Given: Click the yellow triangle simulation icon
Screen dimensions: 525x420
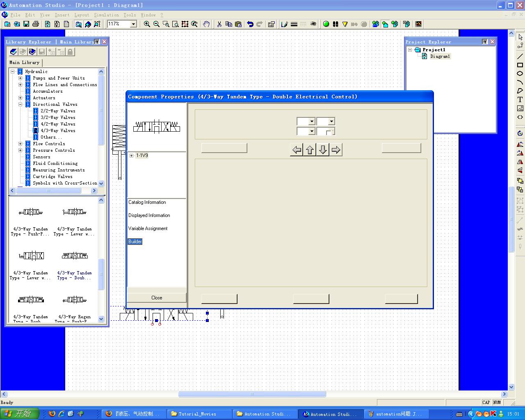Looking at the screenshot, I should (x=345, y=24).
